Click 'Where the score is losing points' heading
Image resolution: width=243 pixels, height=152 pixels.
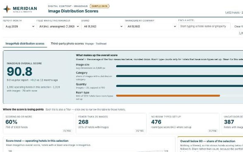(23, 109)
